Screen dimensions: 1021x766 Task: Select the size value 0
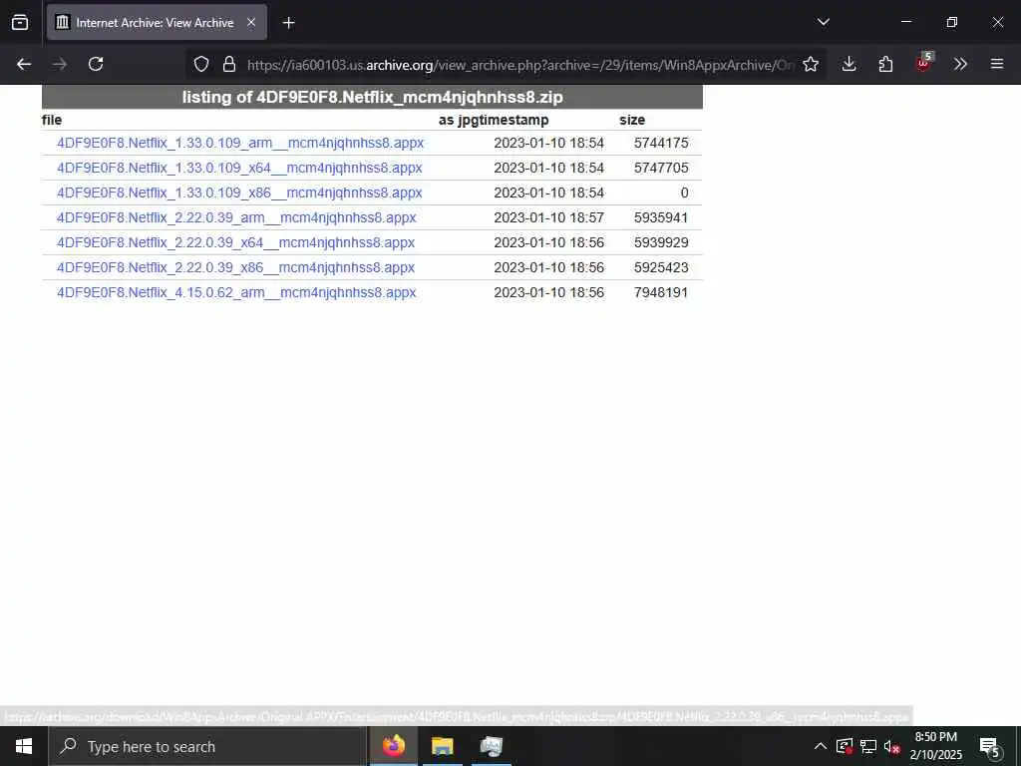tap(684, 192)
